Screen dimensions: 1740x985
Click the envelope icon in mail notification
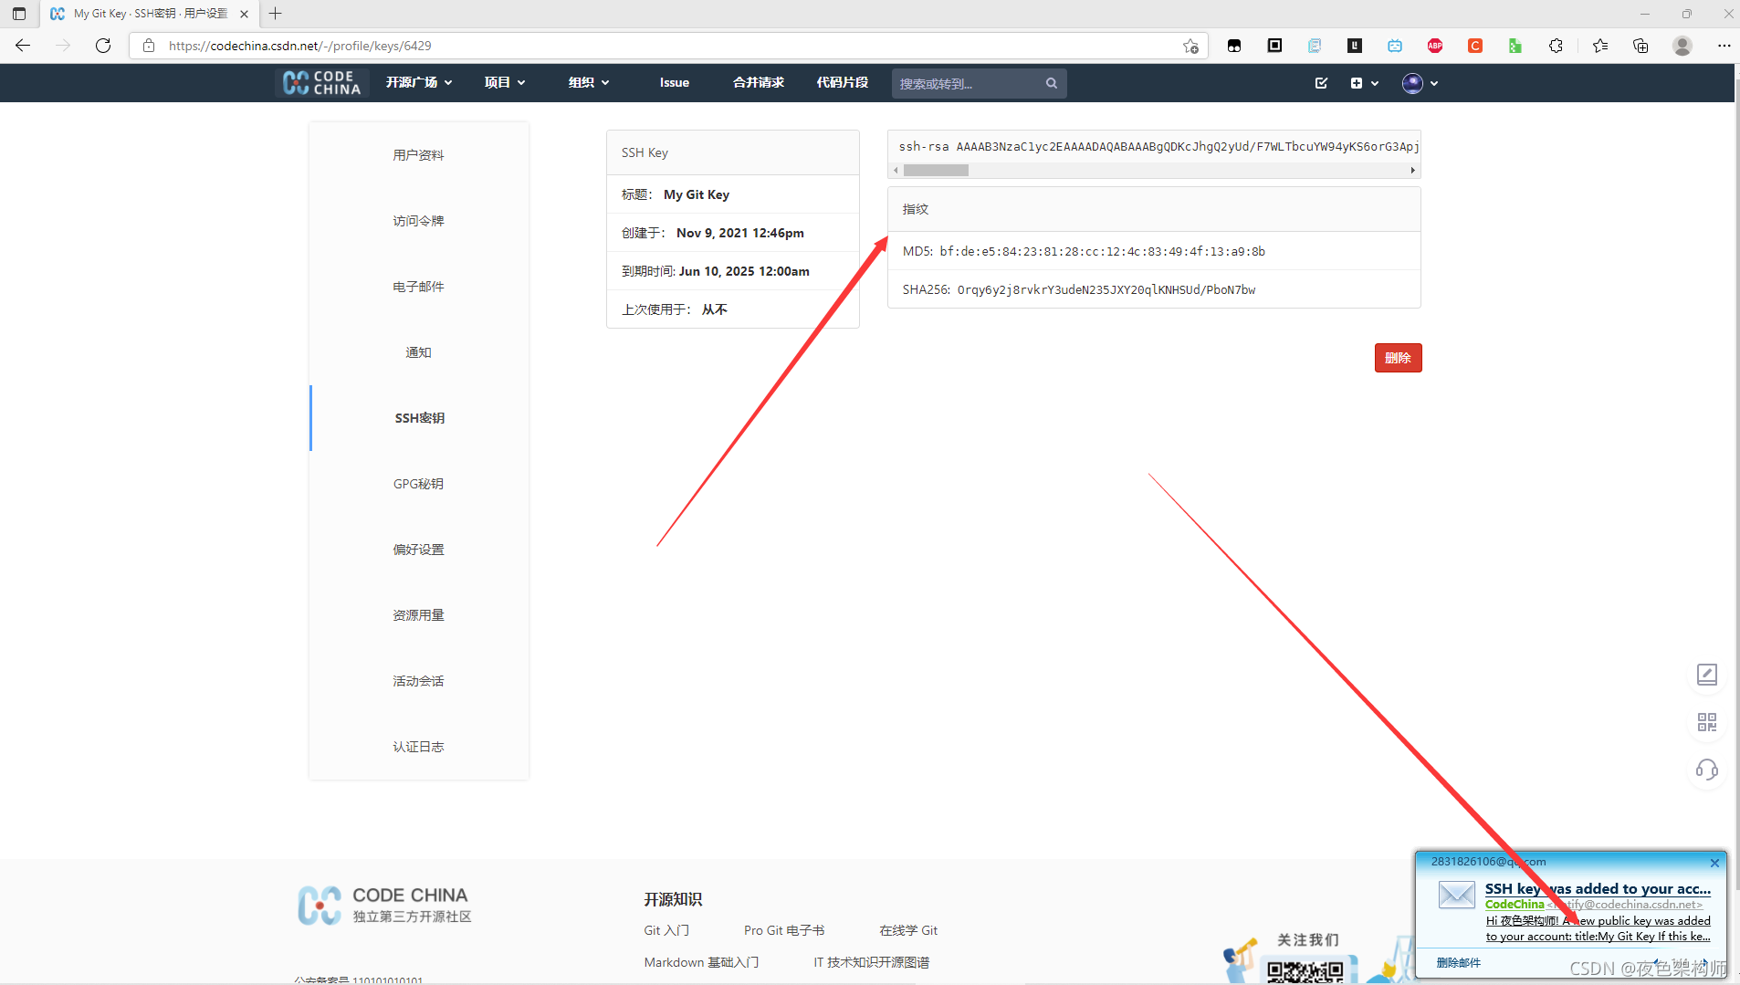point(1456,895)
